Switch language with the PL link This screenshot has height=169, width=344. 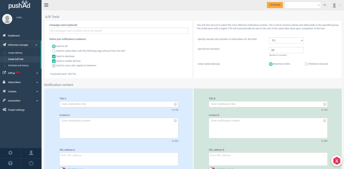click(x=325, y=5)
